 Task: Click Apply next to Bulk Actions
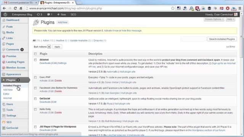coord(57,47)
